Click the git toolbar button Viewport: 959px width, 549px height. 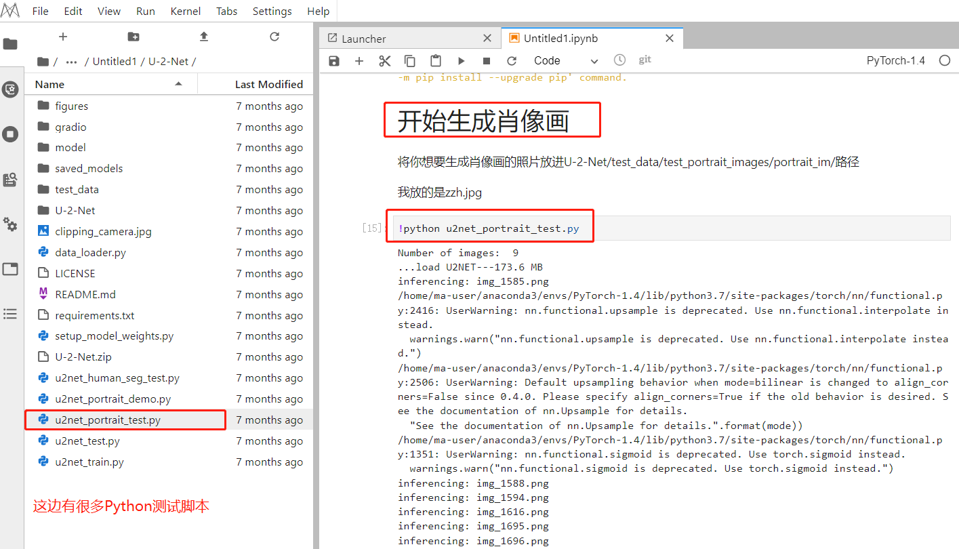[x=645, y=60]
